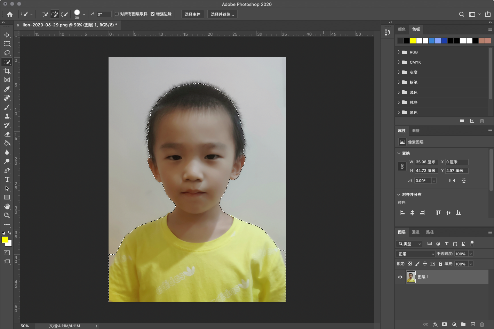Expand the RGB swatch group
This screenshot has width=494, height=329.
point(399,52)
